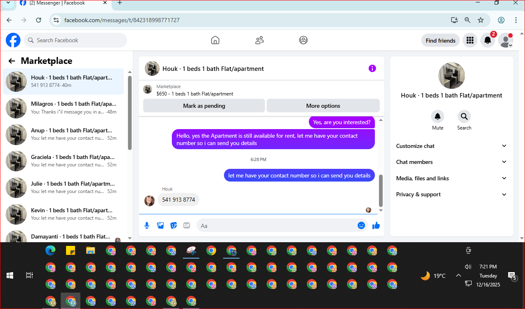This screenshot has width=525, height=309.
Task: Click the Find friends button
Action: 441,40
